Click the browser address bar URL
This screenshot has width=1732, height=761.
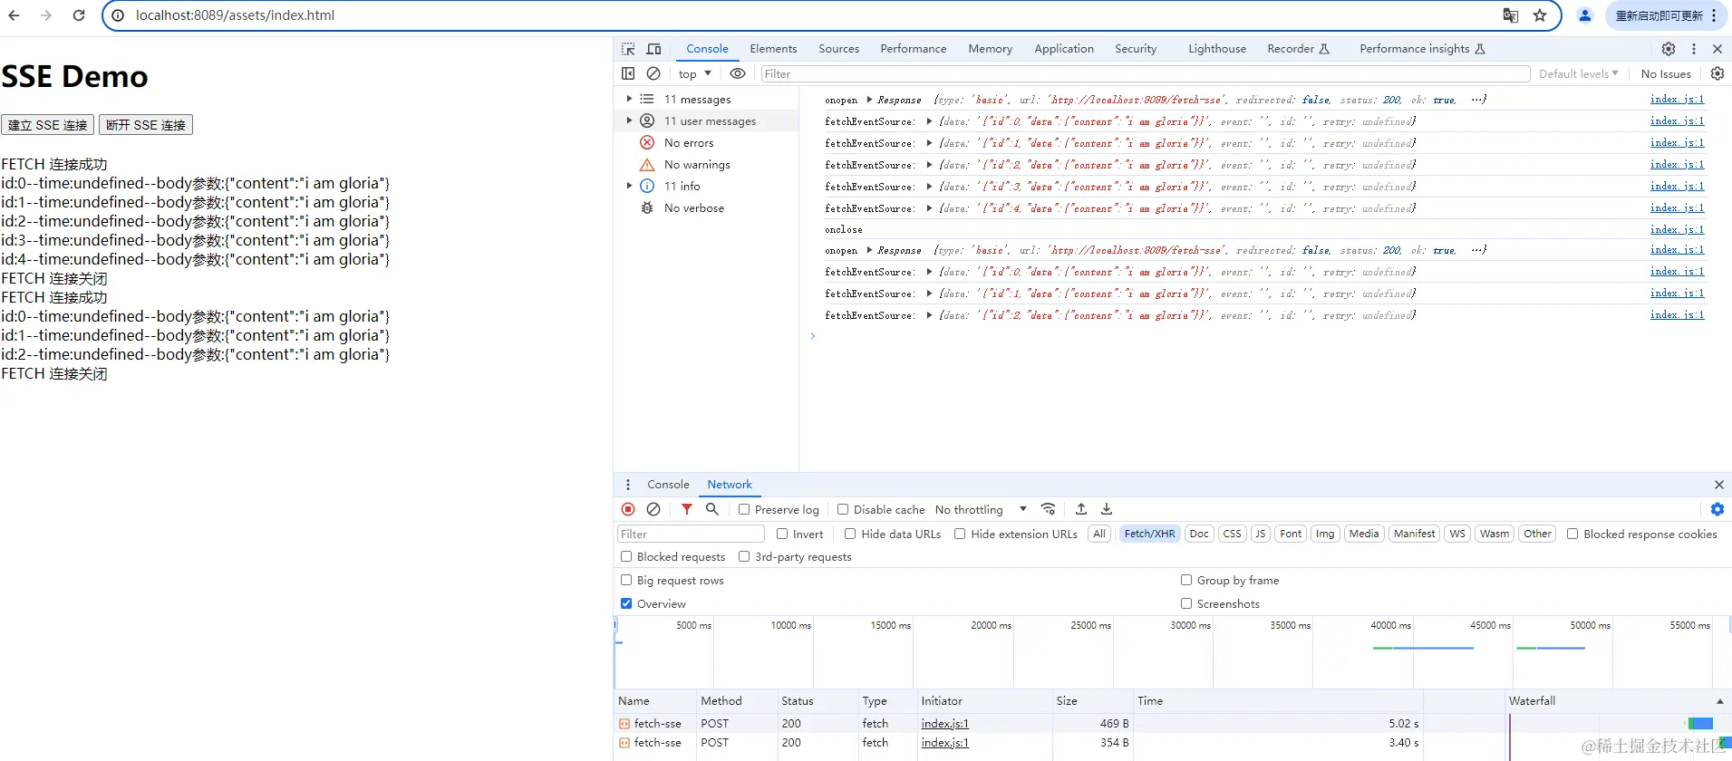coord(235,15)
